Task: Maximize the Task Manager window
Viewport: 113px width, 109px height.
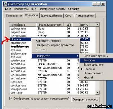Action: (98, 4)
